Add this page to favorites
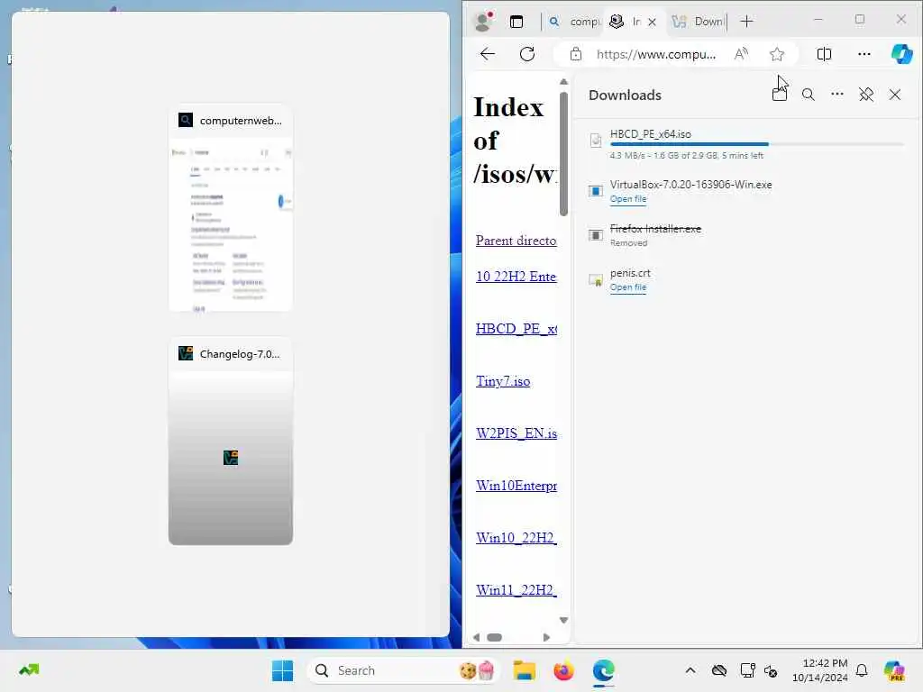This screenshot has width=923, height=692. (x=776, y=54)
